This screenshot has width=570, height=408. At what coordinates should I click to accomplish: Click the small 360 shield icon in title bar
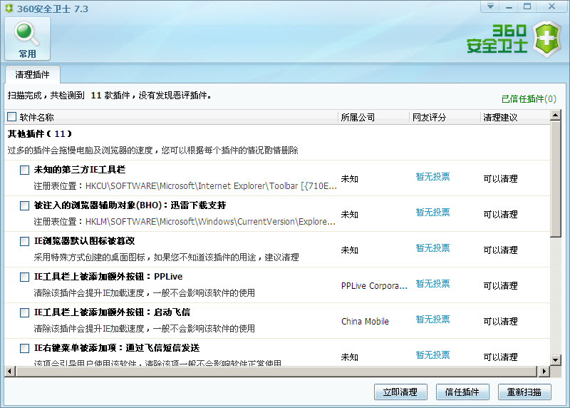click(9, 7)
